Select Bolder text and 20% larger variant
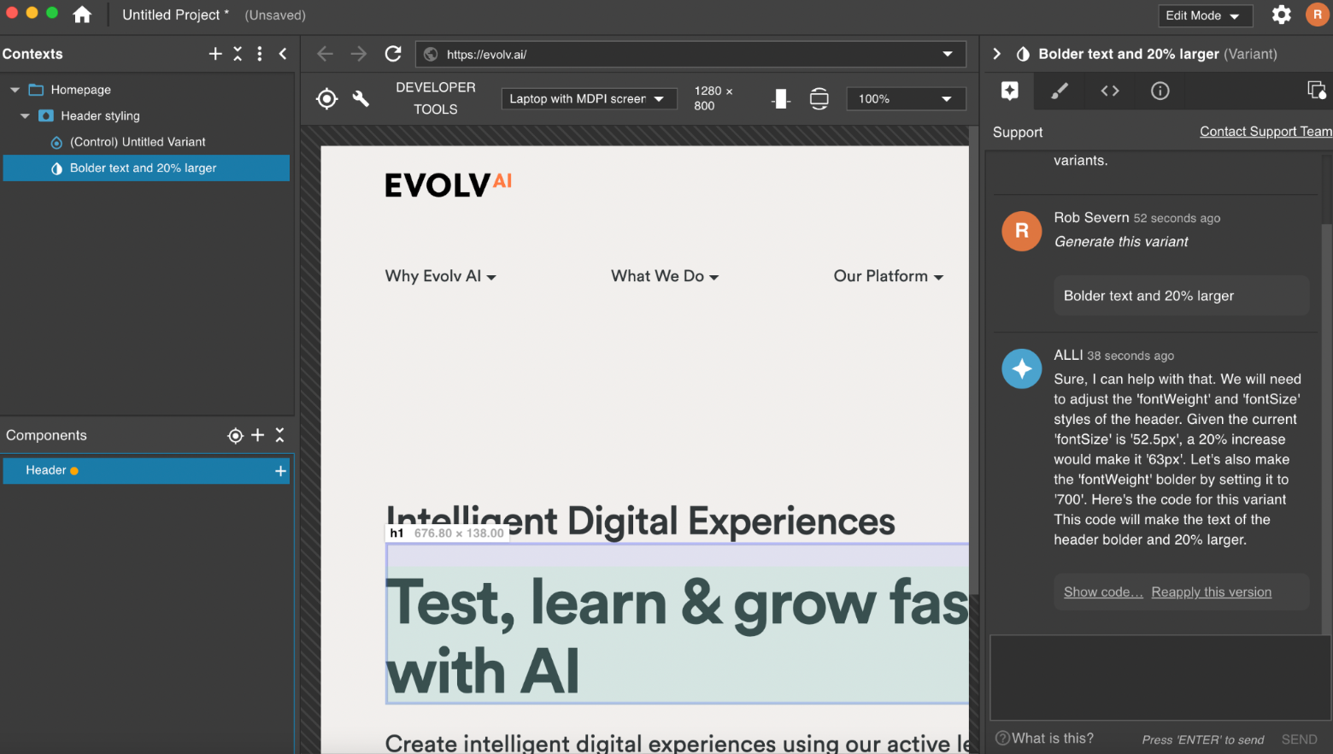The height and width of the screenshot is (754, 1333). [146, 168]
